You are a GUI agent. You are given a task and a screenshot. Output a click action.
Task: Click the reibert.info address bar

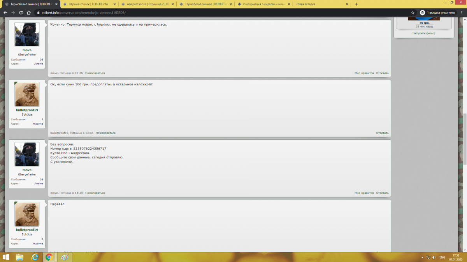click(222, 12)
